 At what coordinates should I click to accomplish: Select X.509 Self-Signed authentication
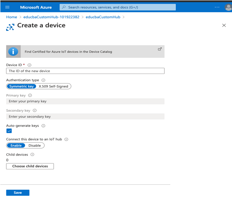point(53,87)
